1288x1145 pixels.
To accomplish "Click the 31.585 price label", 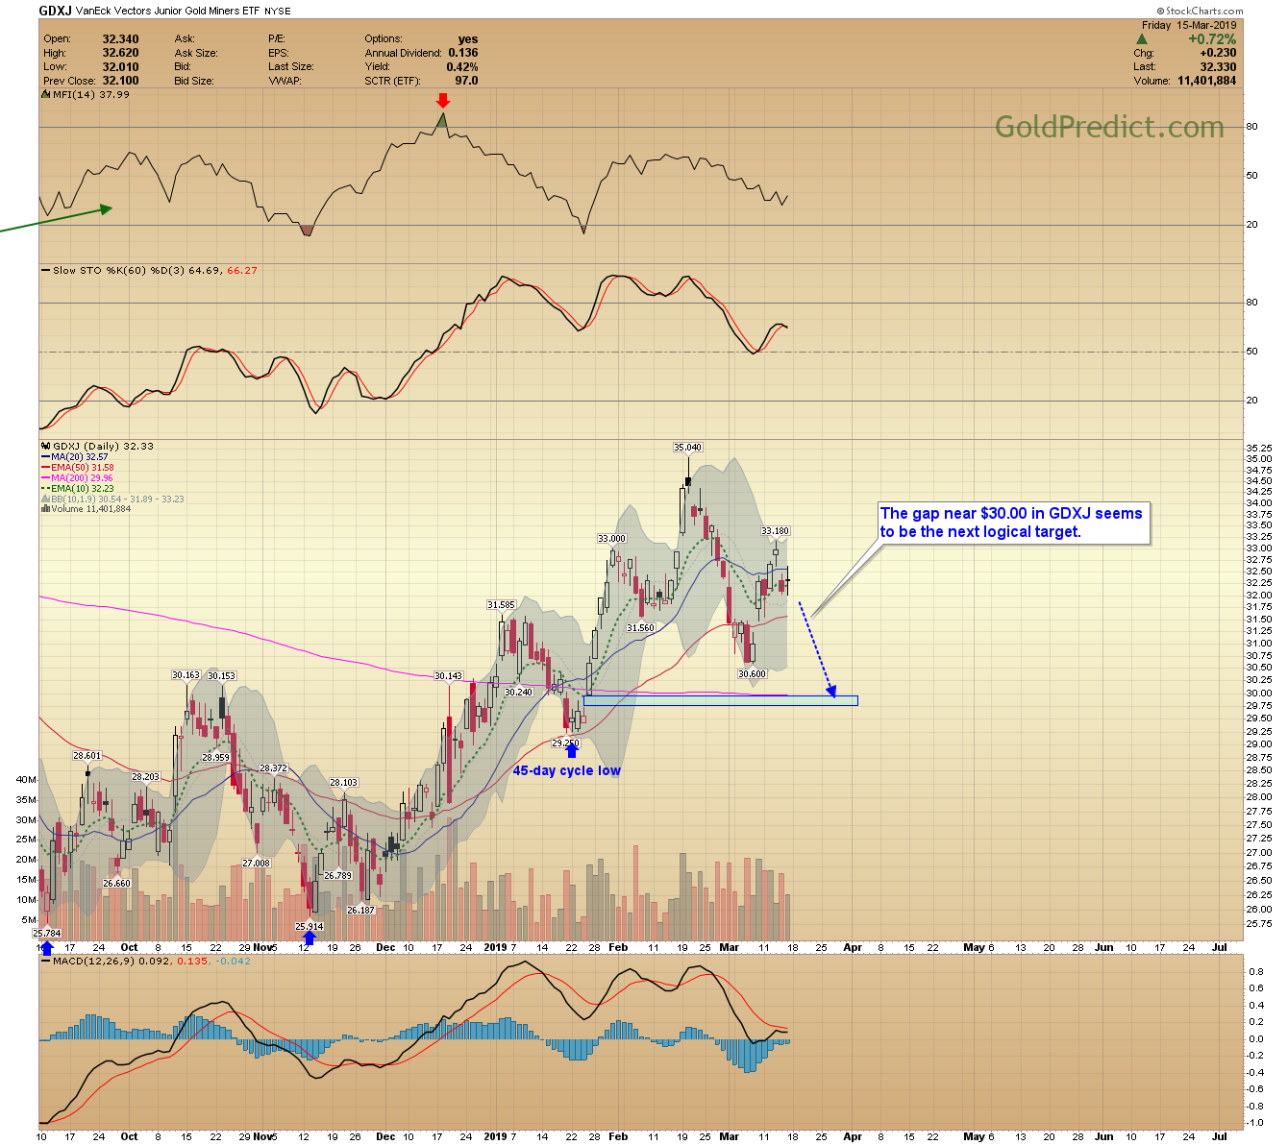I will (x=501, y=605).
